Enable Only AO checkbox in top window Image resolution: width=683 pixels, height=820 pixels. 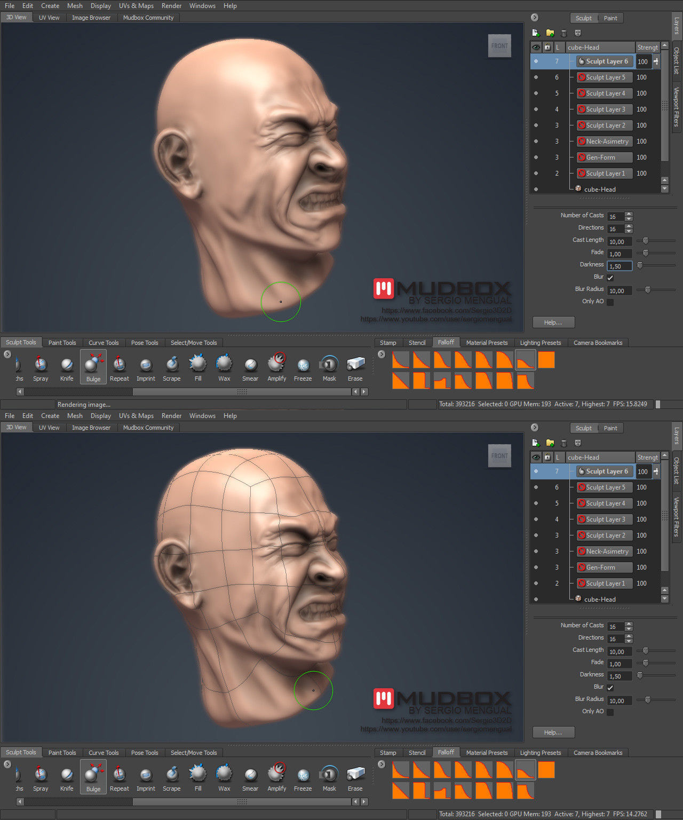click(x=610, y=302)
